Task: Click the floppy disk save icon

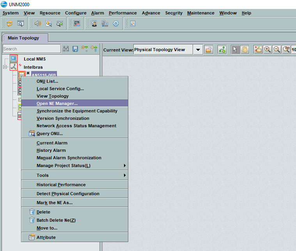Action: tap(75, 49)
